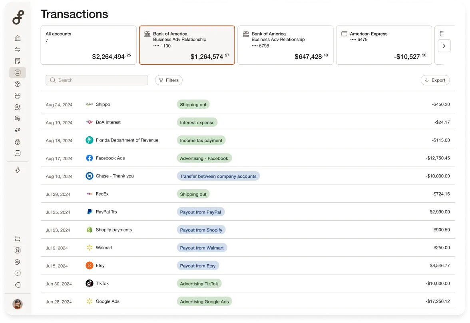
Task: Click the Shipping out tag on Shippo row
Action: point(193,105)
